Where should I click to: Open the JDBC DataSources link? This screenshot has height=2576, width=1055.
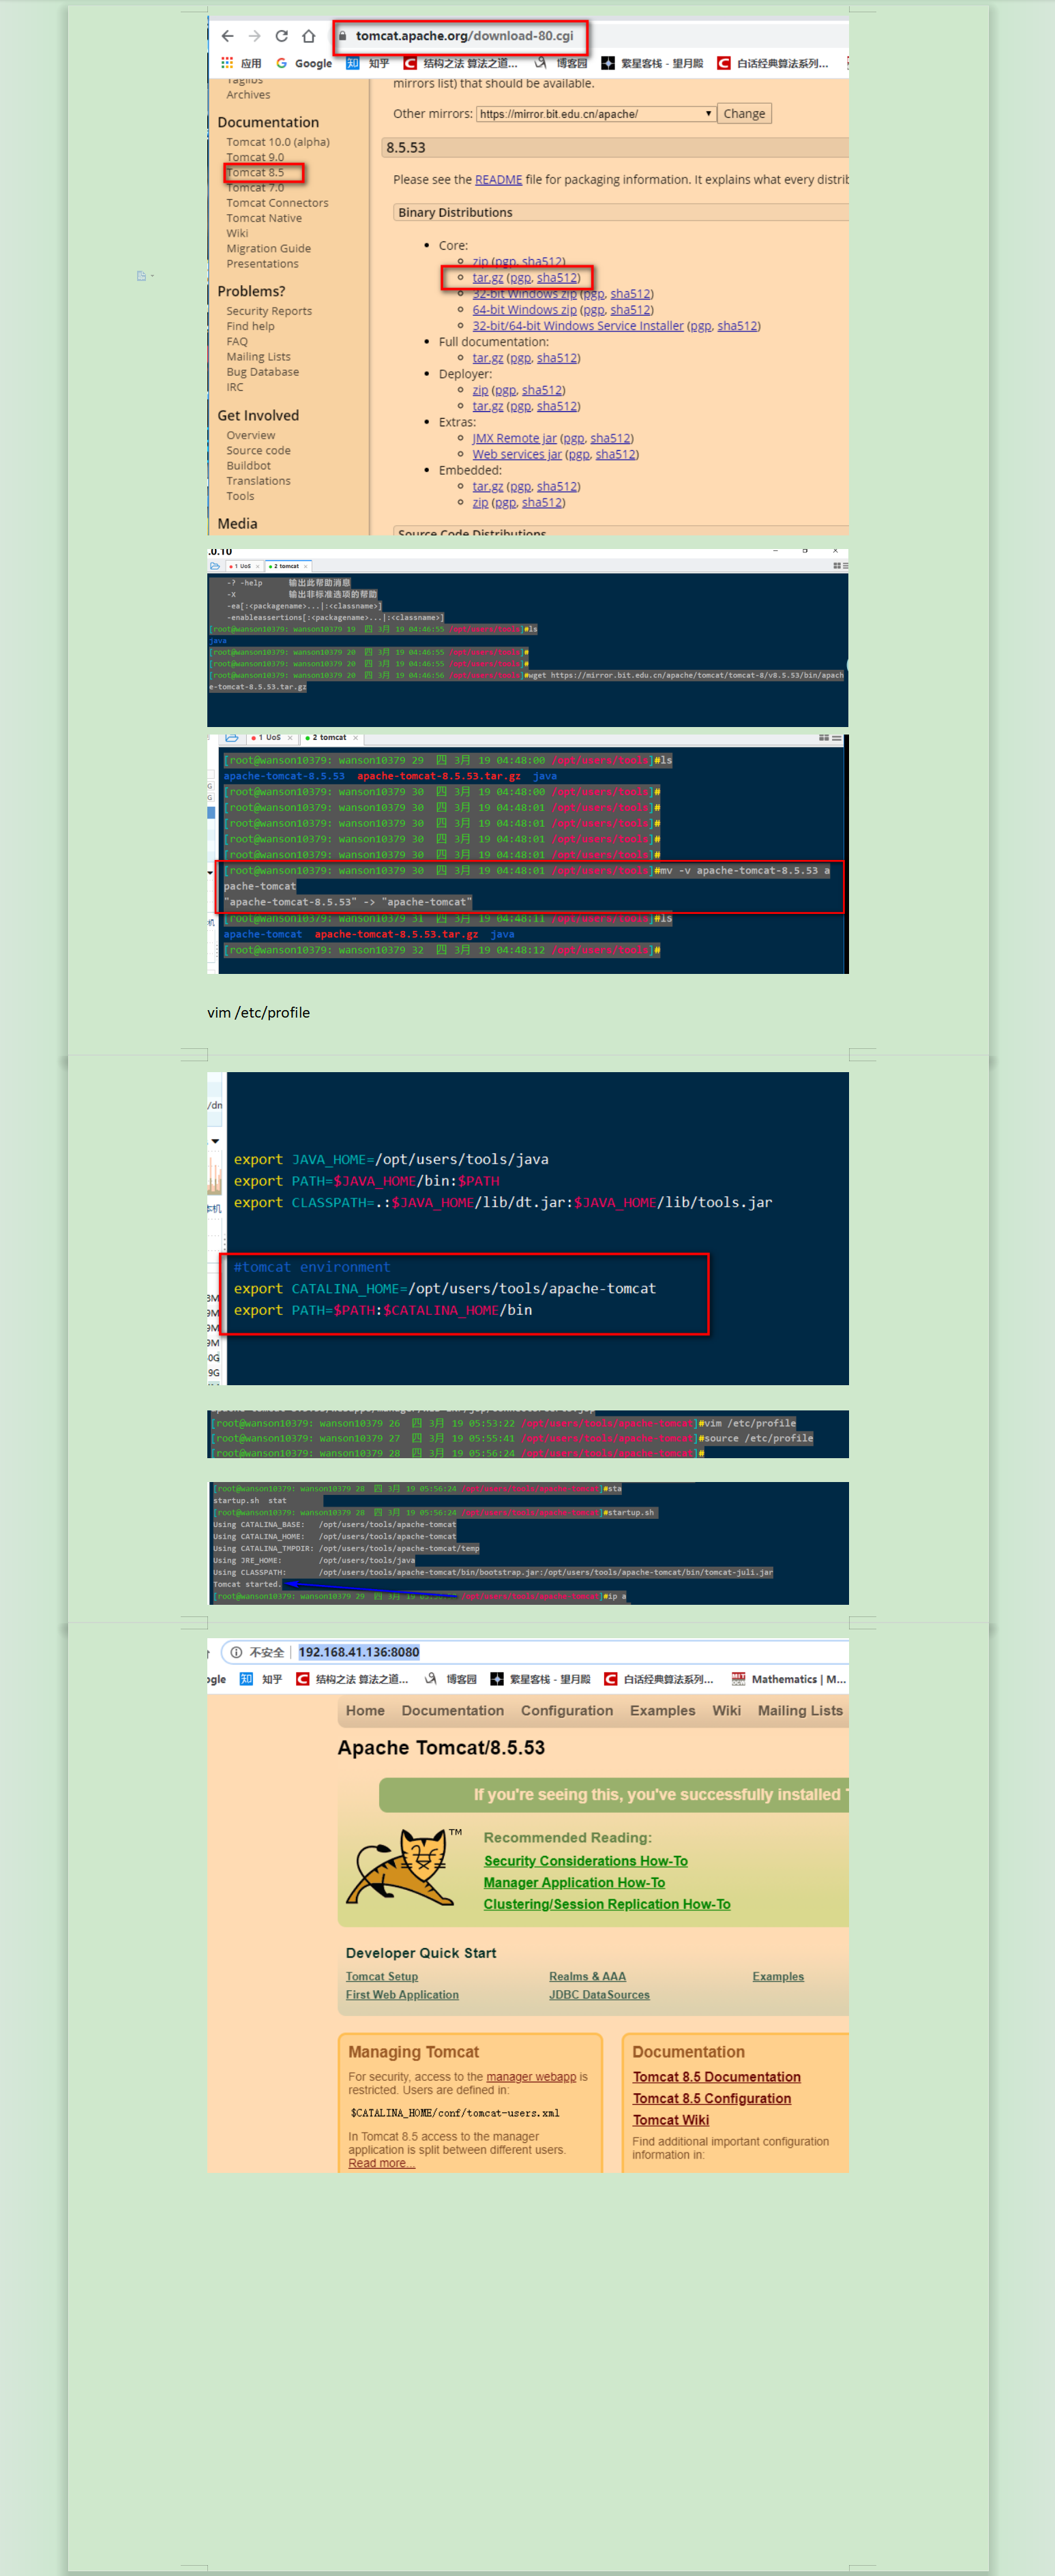pyautogui.click(x=599, y=1995)
